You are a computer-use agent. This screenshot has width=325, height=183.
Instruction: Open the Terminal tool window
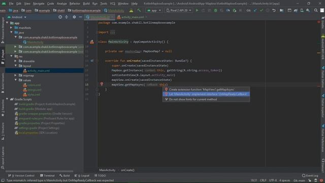(x=47, y=175)
